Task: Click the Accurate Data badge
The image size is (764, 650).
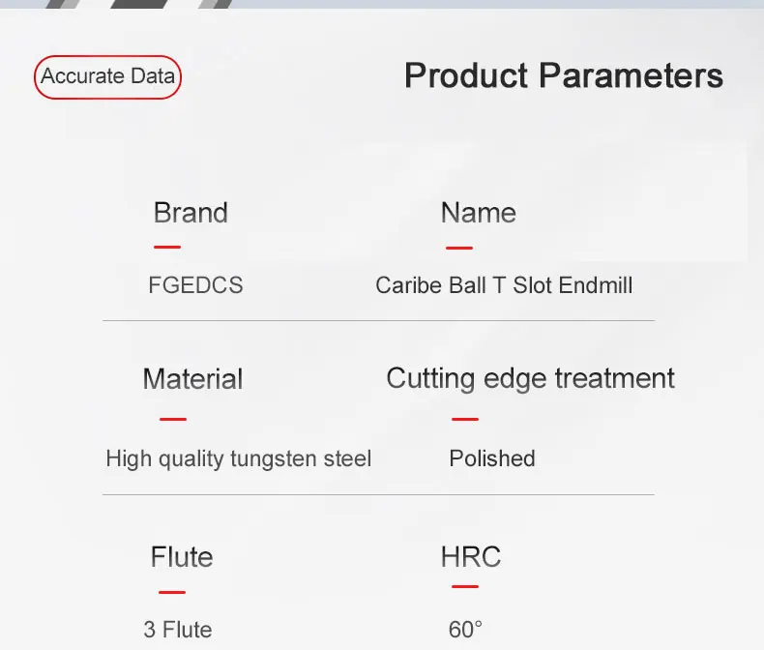Action: pos(107,76)
